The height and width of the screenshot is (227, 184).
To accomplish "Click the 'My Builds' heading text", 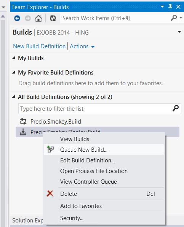I will 31,58.
